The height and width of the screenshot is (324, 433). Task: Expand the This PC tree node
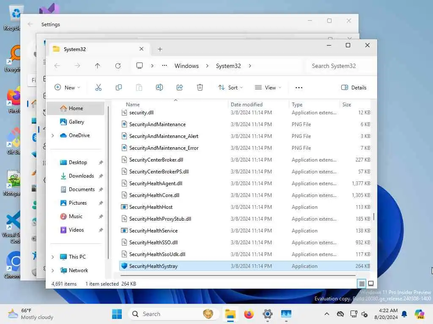[x=53, y=257]
